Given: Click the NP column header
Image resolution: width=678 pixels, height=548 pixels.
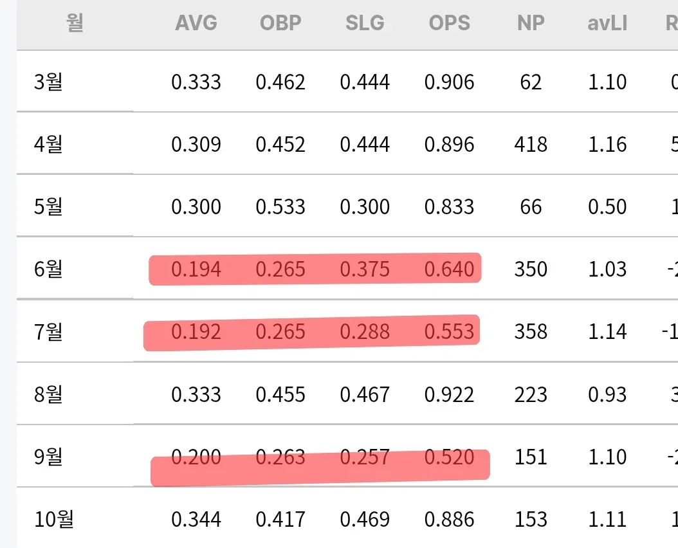Looking at the screenshot, I should [x=531, y=23].
